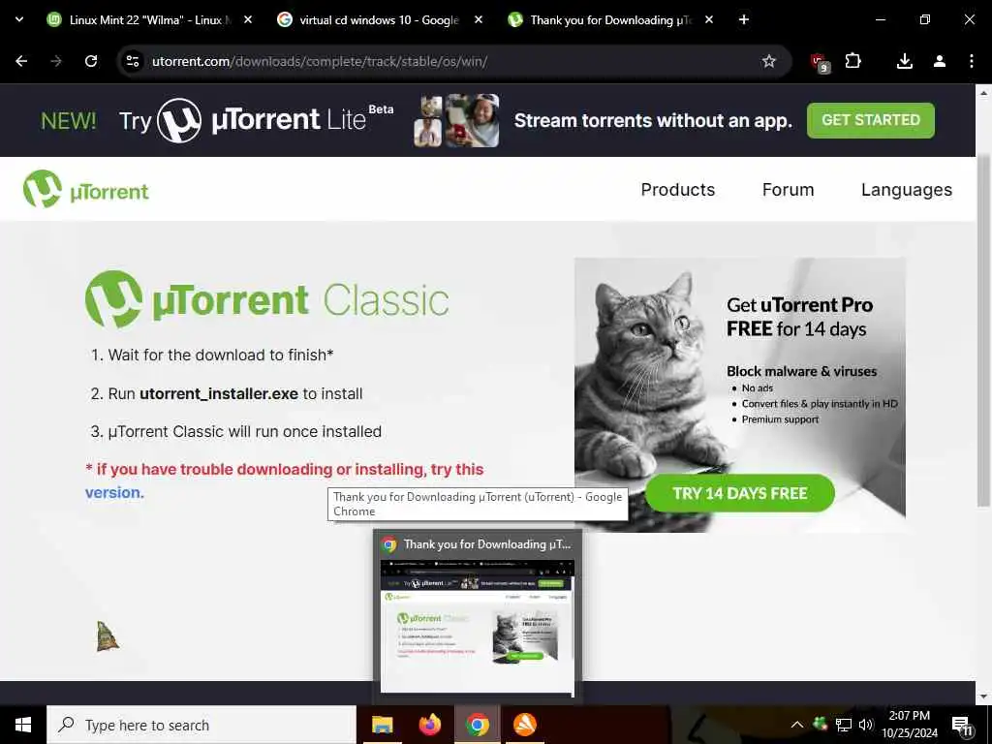Click the Type here to search box
The image size is (992, 744).
point(201,725)
